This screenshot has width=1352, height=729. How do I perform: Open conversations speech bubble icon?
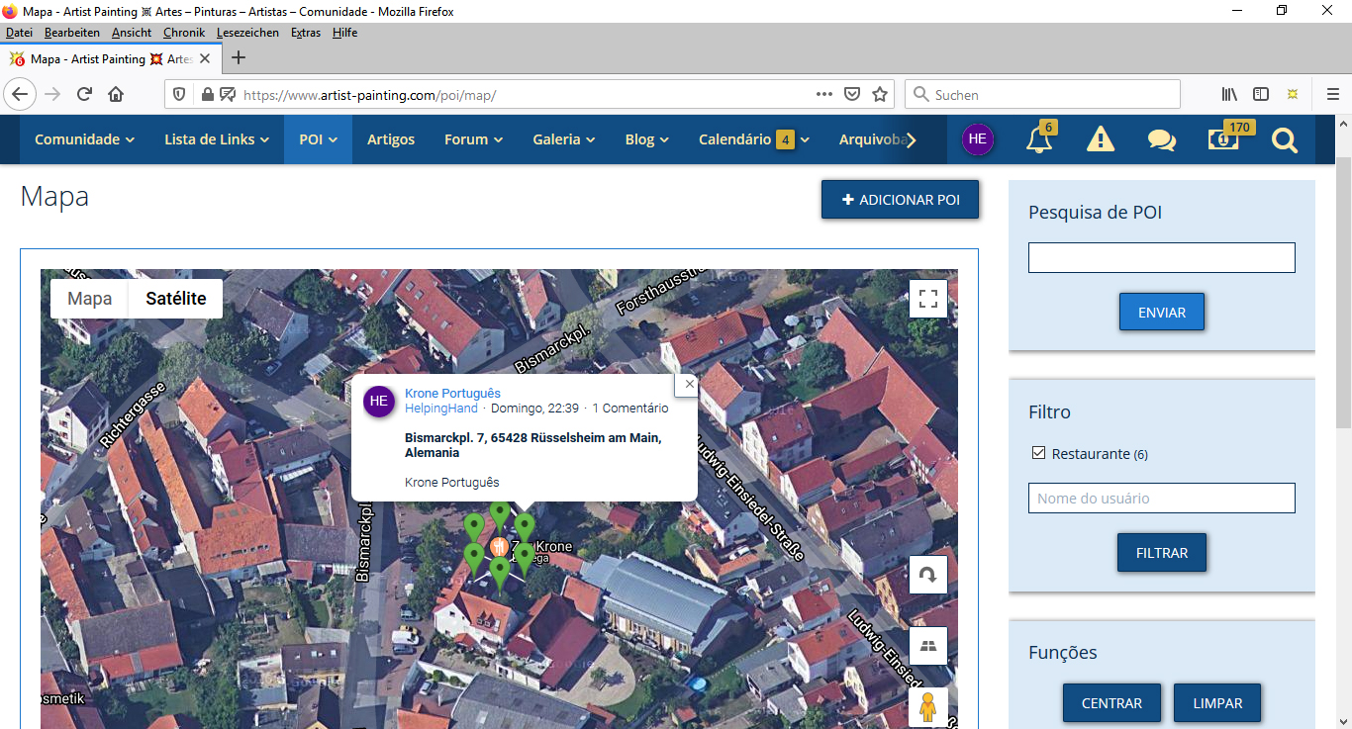1162,140
